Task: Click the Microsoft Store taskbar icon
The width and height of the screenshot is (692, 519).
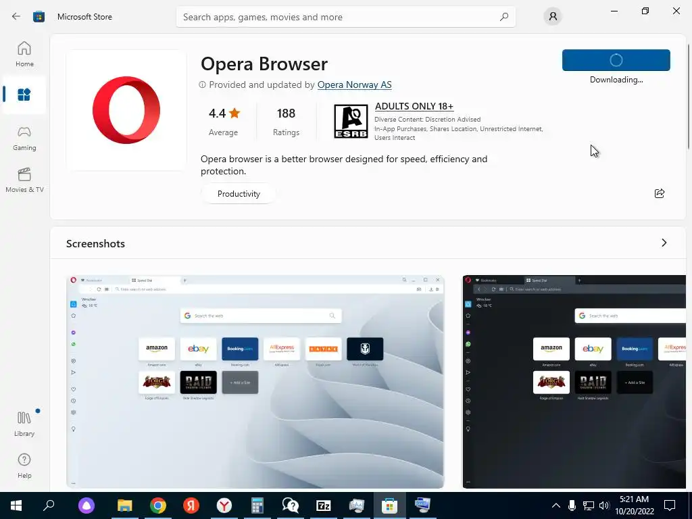Action: tap(390, 505)
